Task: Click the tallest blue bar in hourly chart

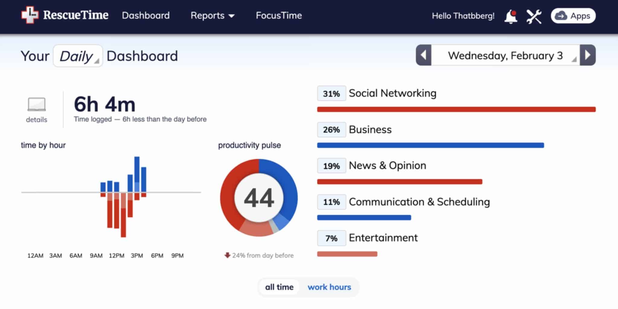Action: tap(137, 169)
